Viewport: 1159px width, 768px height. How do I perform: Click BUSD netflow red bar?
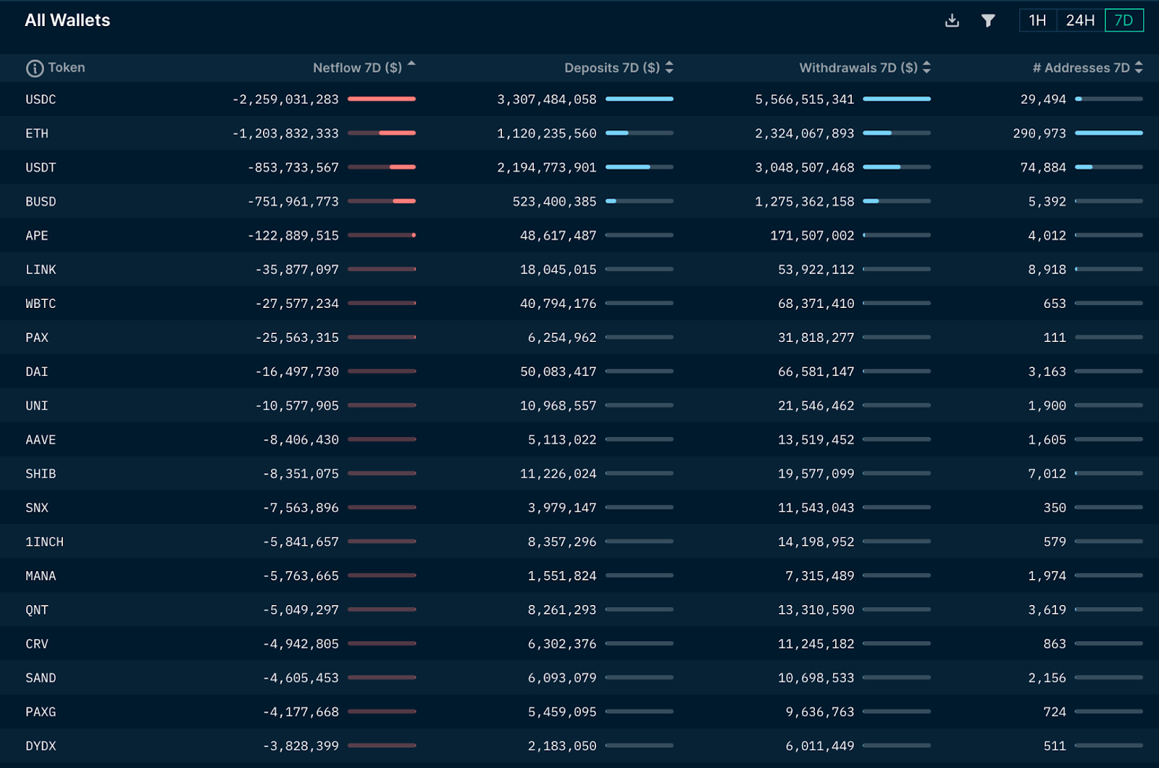coord(404,201)
